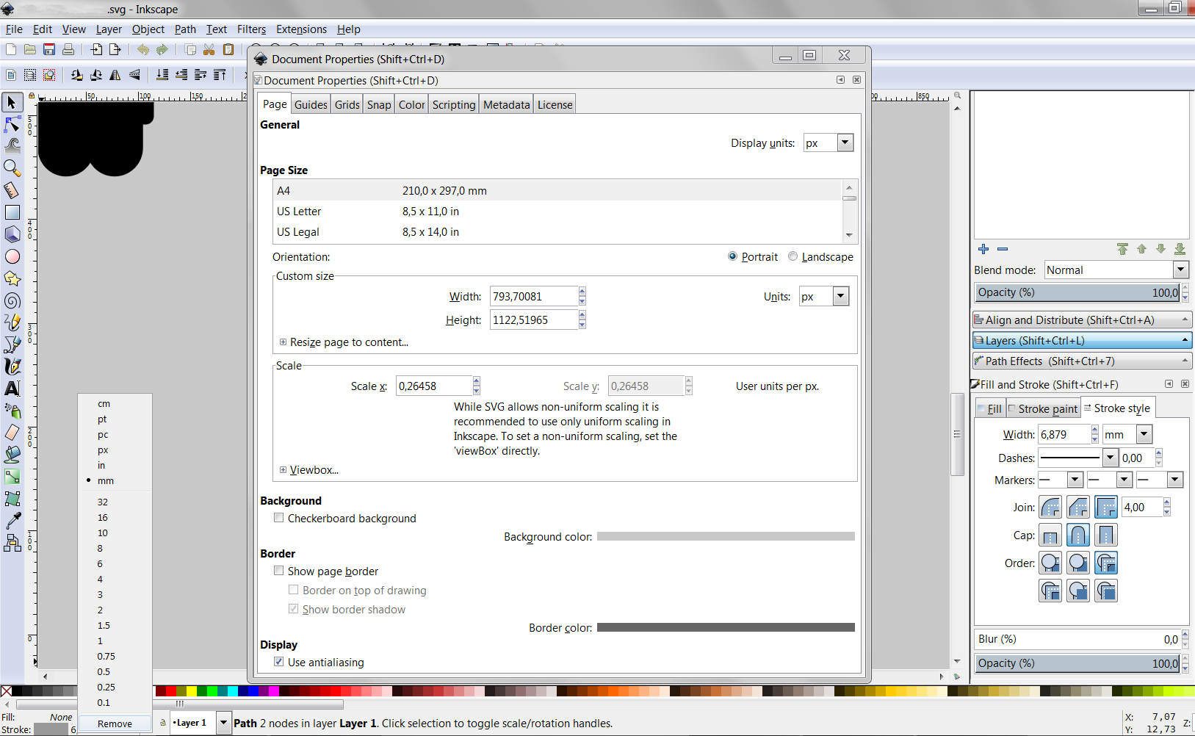Open the Extensions menu
The height and width of the screenshot is (736, 1195).
click(301, 29)
